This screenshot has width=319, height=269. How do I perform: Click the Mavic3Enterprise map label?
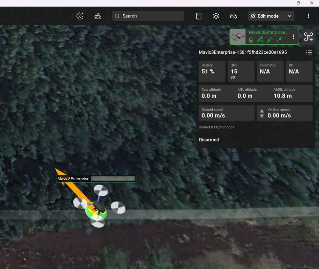(x=96, y=179)
